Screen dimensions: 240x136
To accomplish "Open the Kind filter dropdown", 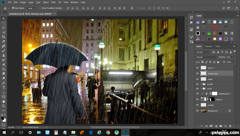I will tap(203, 52).
